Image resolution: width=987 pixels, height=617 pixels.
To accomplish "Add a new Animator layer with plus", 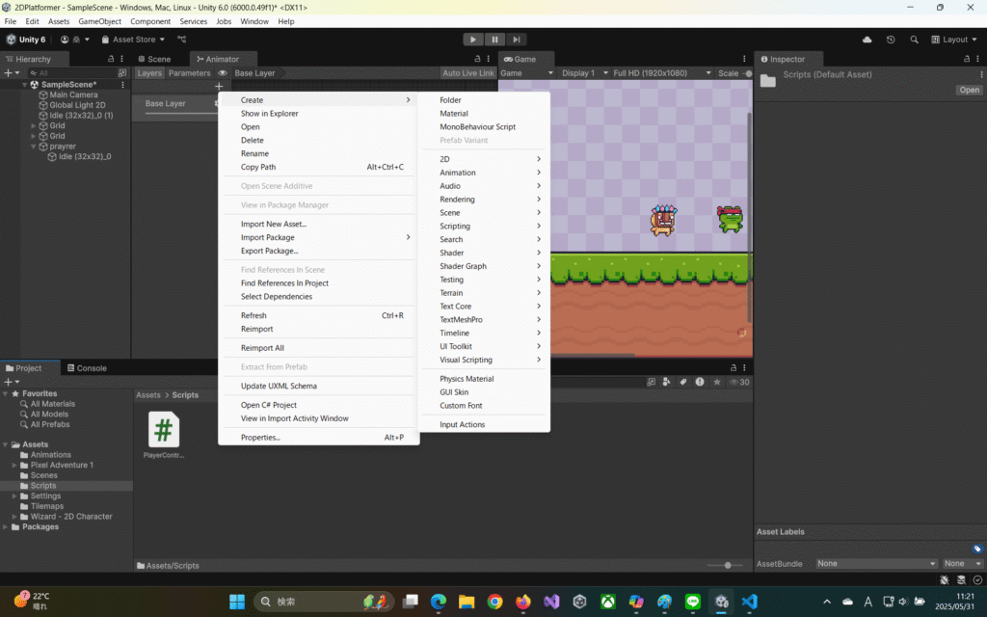I will coord(219,86).
